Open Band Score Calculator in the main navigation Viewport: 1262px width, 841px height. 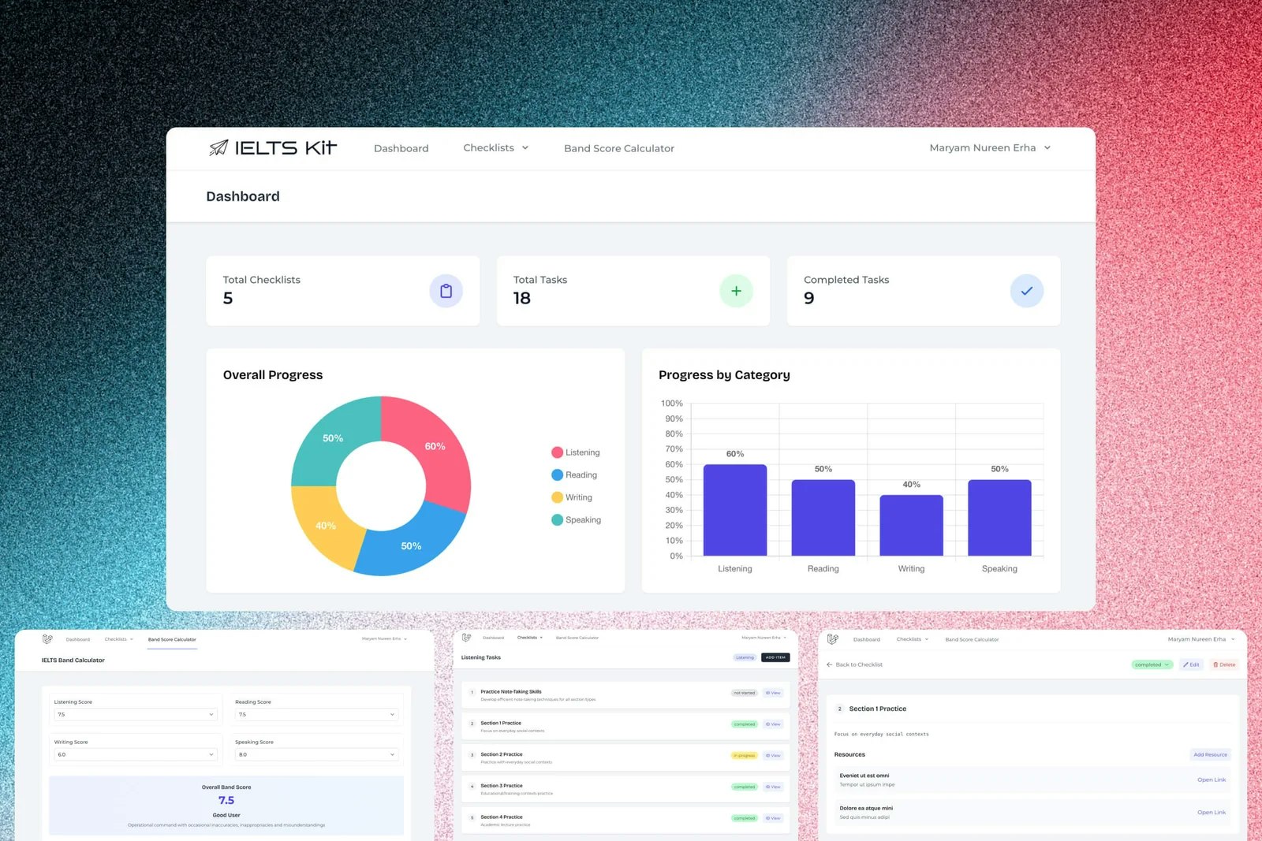coord(619,148)
